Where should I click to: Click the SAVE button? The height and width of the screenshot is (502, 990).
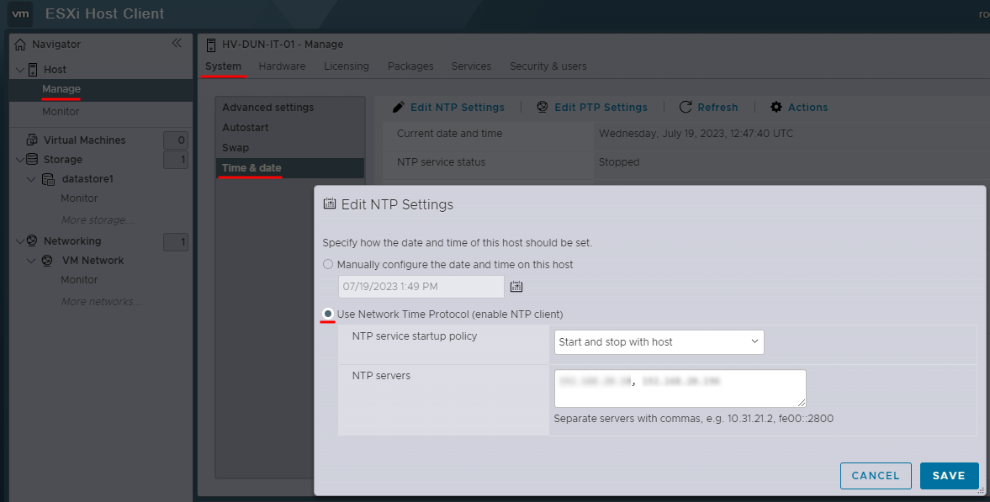point(949,475)
